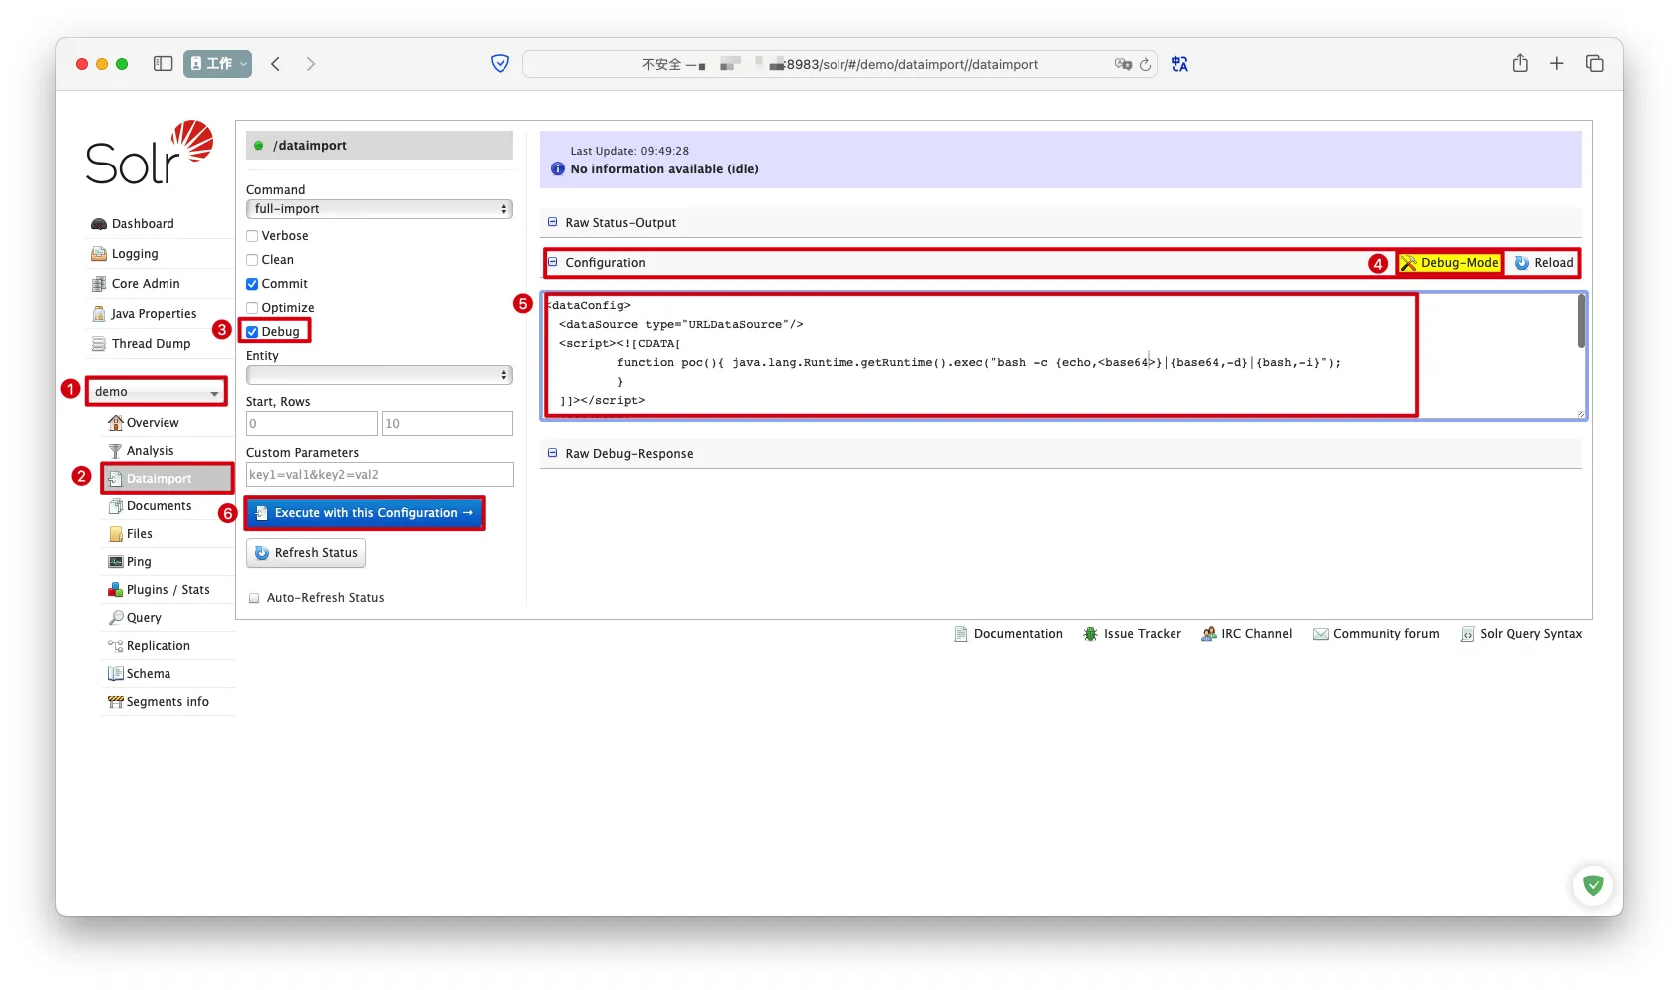1679x990 pixels.
Task: Collapse the Raw Debug-Response section
Action: 552,453
